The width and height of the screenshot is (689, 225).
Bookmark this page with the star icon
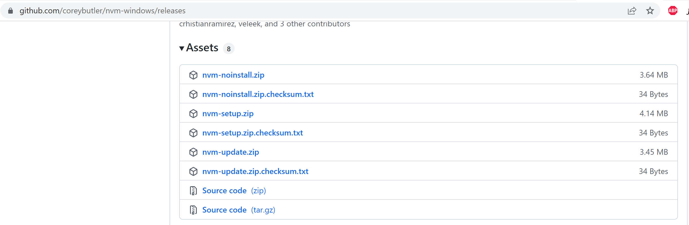(650, 11)
